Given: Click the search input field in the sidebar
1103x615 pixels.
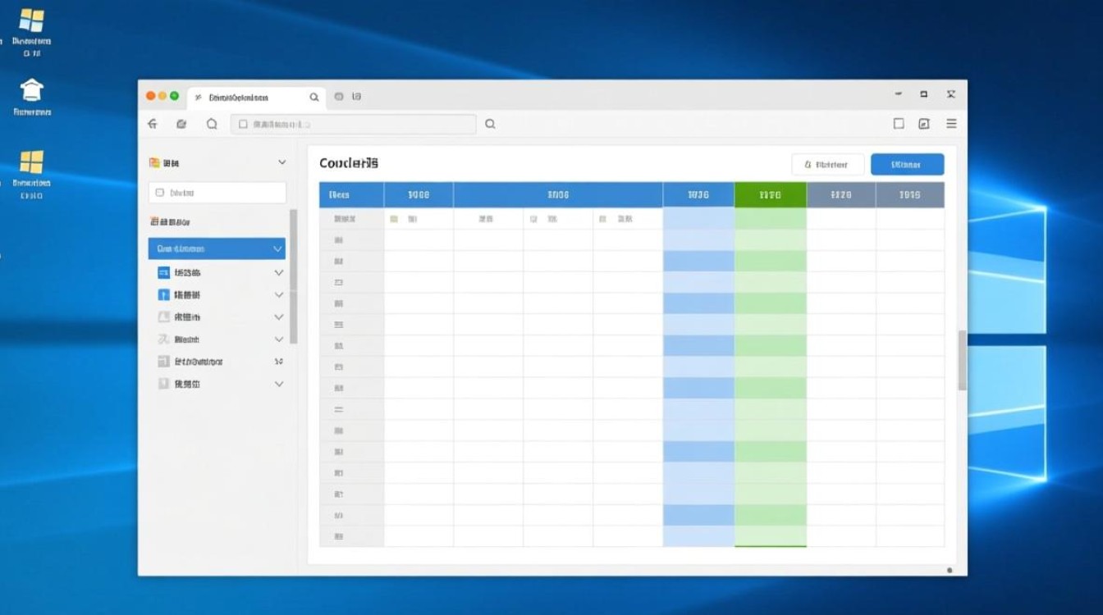Looking at the screenshot, I should [217, 193].
